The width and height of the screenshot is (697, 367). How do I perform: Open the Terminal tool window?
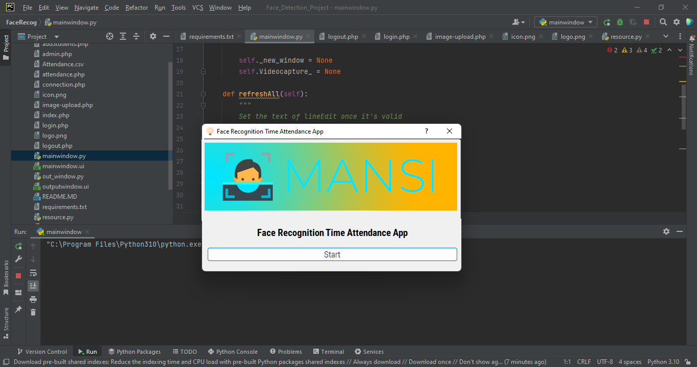[329, 352]
